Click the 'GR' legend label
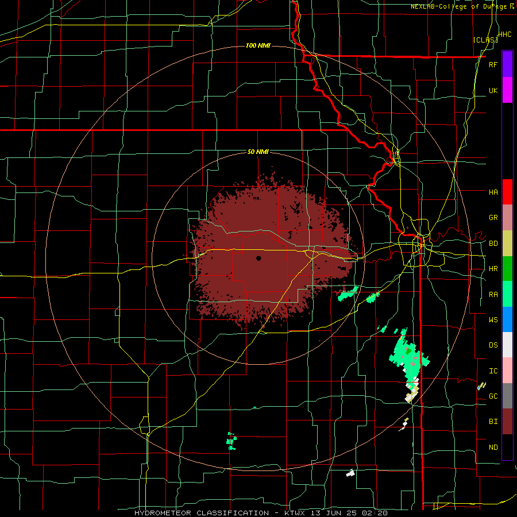Image resolution: width=517 pixels, height=517 pixels. pos(493,218)
